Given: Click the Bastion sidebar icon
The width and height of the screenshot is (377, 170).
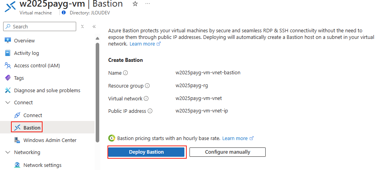Looking at the screenshot, I should click(x=17, y=128).
